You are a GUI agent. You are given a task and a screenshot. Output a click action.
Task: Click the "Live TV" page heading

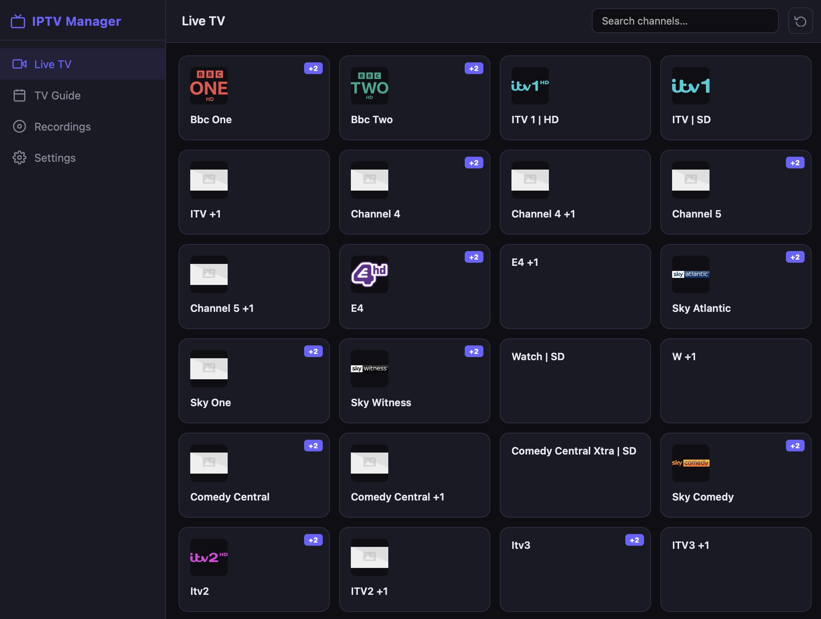203,21
